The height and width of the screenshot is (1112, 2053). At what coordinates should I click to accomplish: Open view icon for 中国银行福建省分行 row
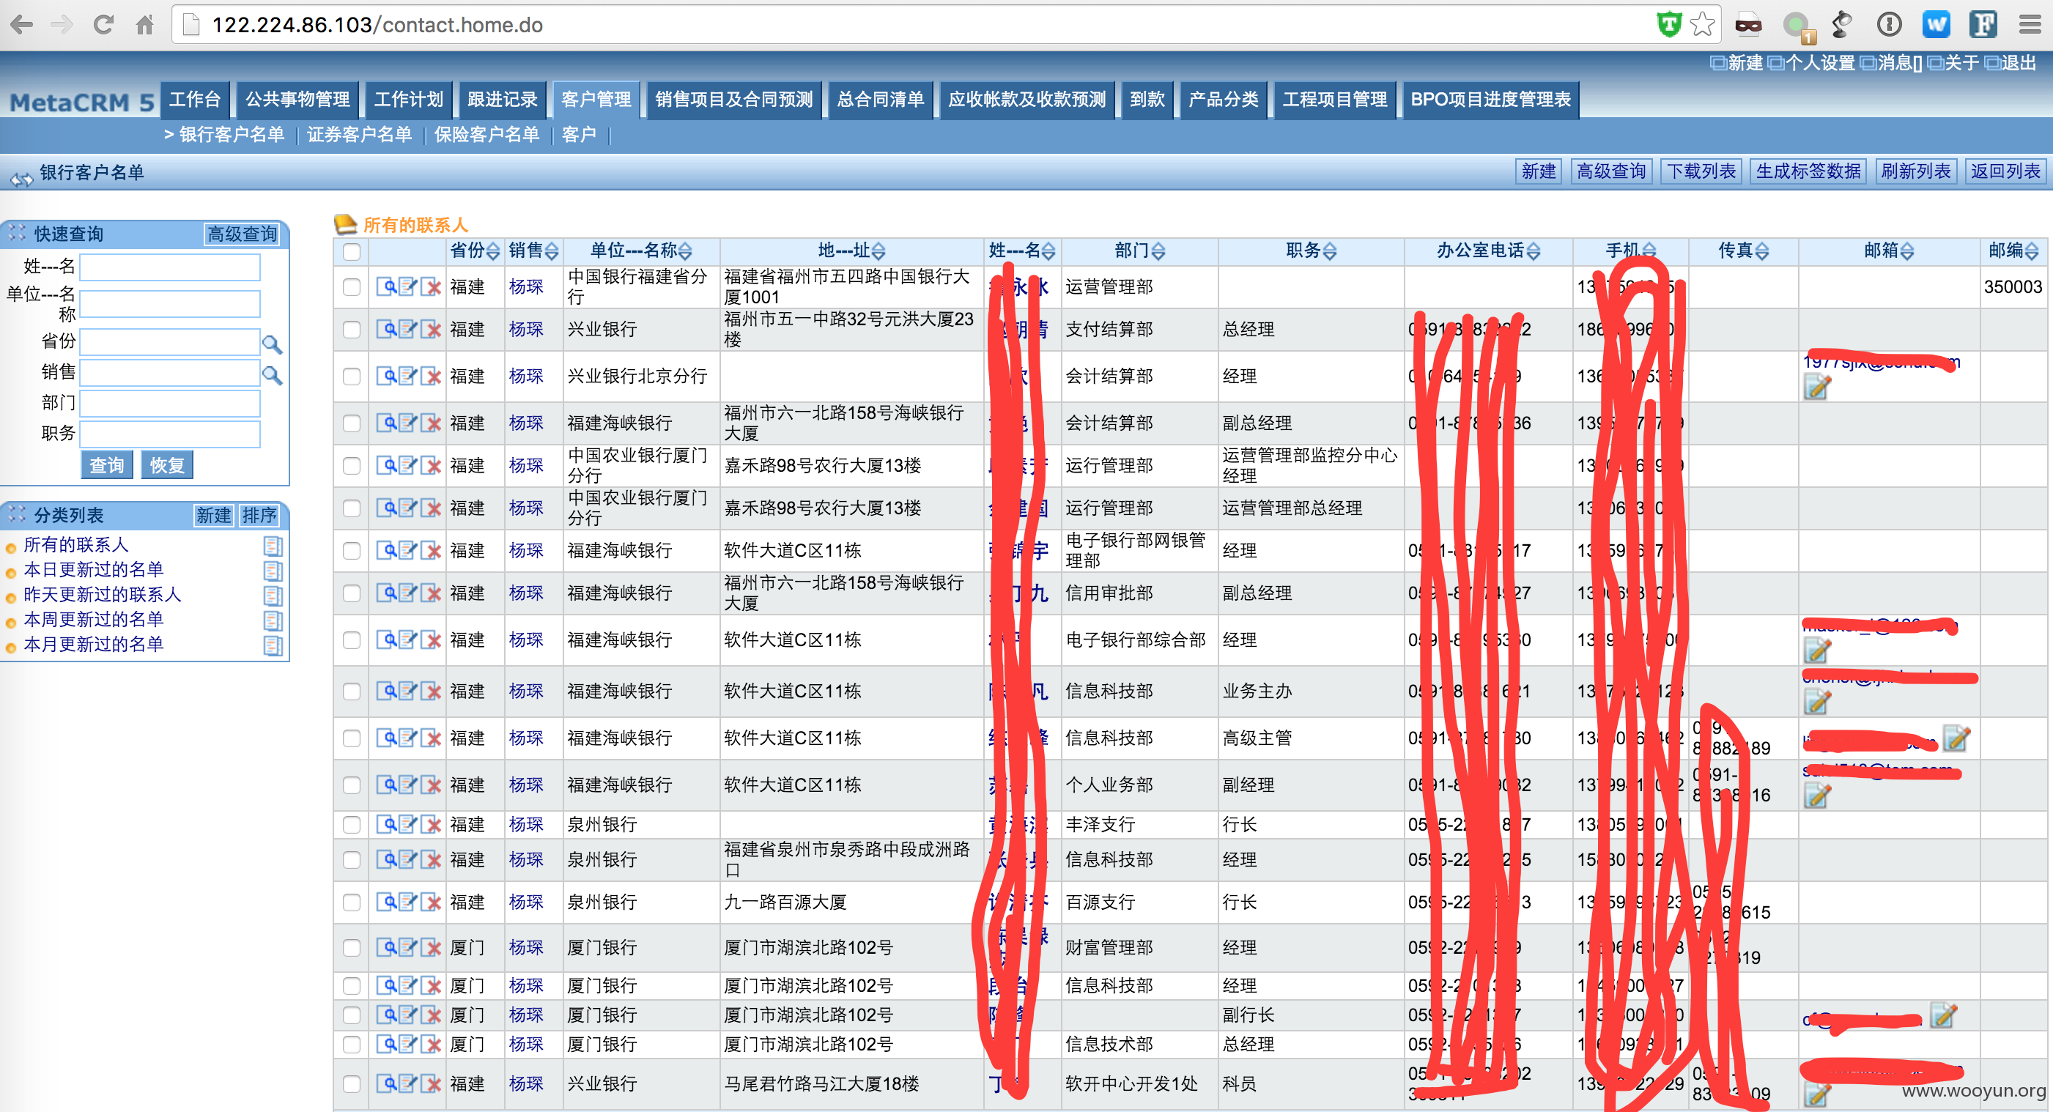[387, 286]
